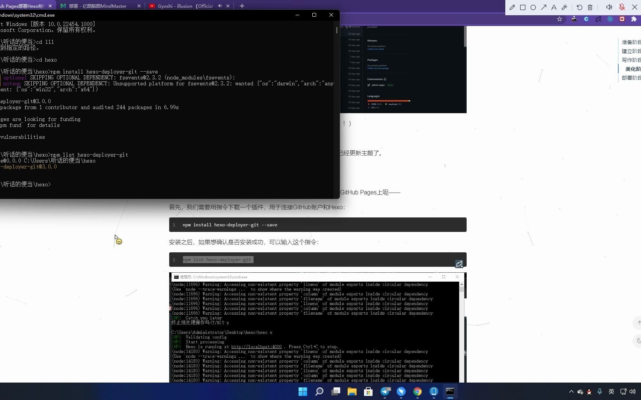Select the circle annotation tool
The height and width of the screenshot is (400, 641).
pos(533,7)
